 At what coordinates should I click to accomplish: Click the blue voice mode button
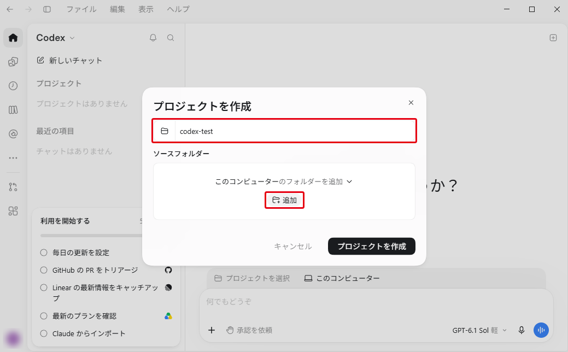coord(541,330)
